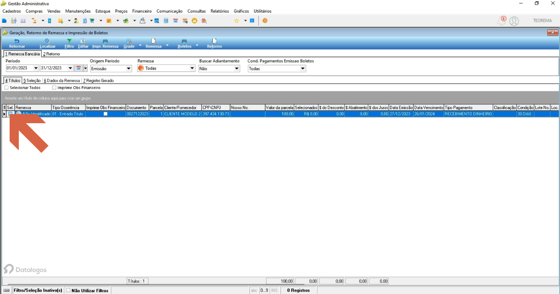Click Impr. Remessa printer icon
This screenshot has height=294, width=560.
tap(105, 43)
